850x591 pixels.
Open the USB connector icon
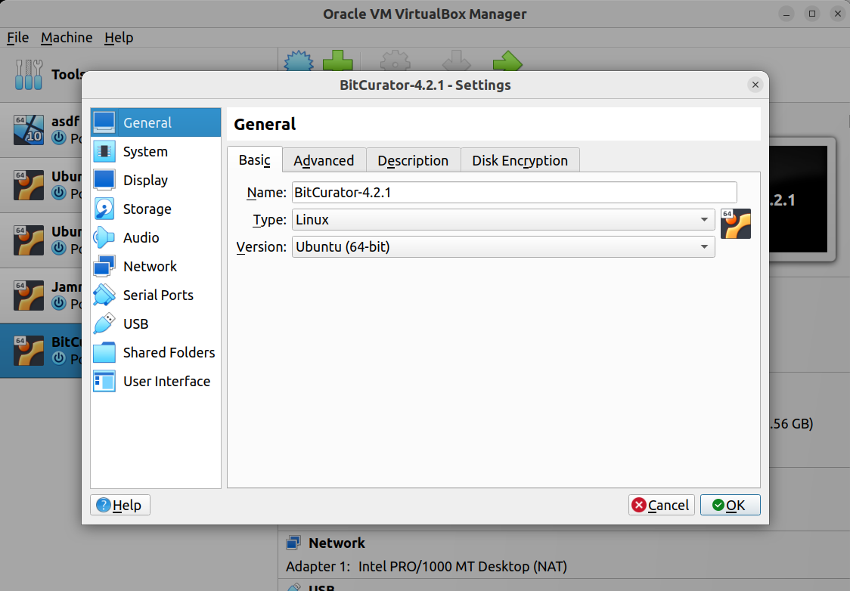104,324
